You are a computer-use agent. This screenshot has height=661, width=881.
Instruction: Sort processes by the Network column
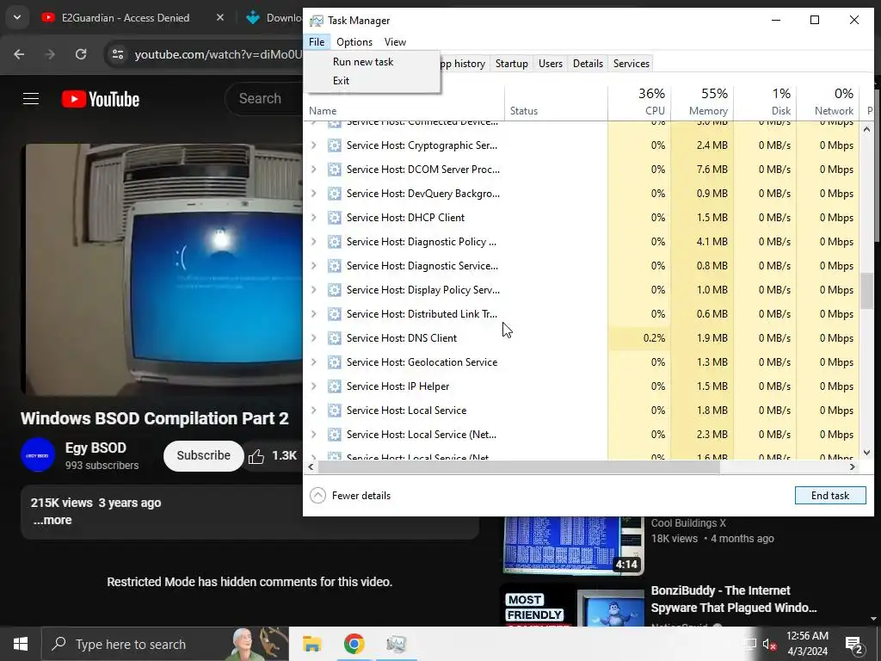(829, 102)
